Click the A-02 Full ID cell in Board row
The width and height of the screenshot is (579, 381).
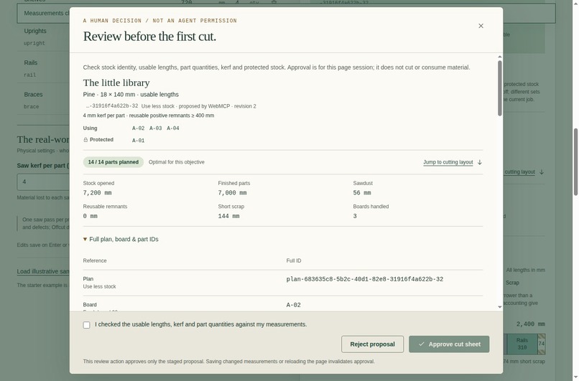(x=293, y=305)
